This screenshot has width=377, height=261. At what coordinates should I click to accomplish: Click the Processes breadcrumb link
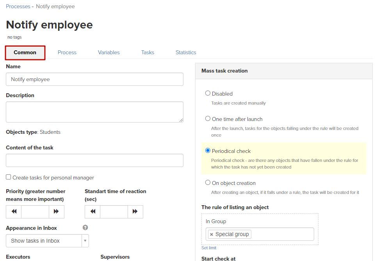tap(18, 6)
